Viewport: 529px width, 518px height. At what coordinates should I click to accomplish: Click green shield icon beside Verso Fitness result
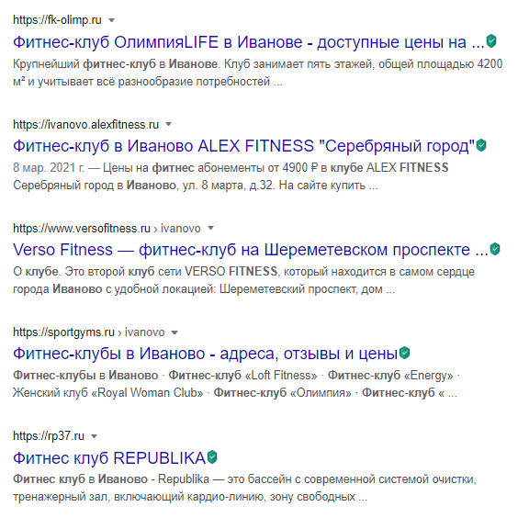click(495, 249)
